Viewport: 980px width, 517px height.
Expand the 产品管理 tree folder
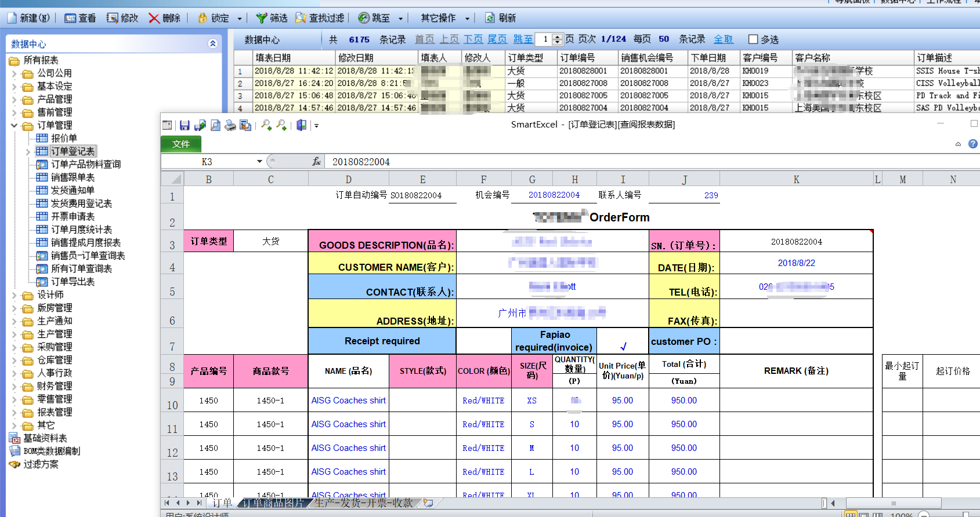point(15,100)
